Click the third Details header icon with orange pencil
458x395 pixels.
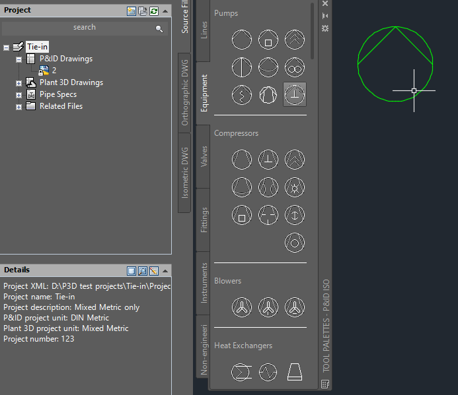coord(154,271)
